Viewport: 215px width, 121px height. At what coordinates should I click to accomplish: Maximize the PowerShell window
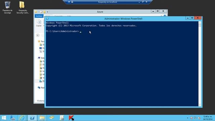(x=192, y=18)
